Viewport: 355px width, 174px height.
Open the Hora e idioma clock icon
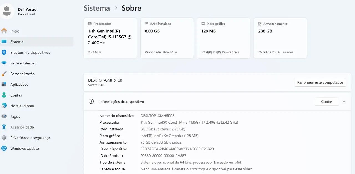[x=4, y=106]
